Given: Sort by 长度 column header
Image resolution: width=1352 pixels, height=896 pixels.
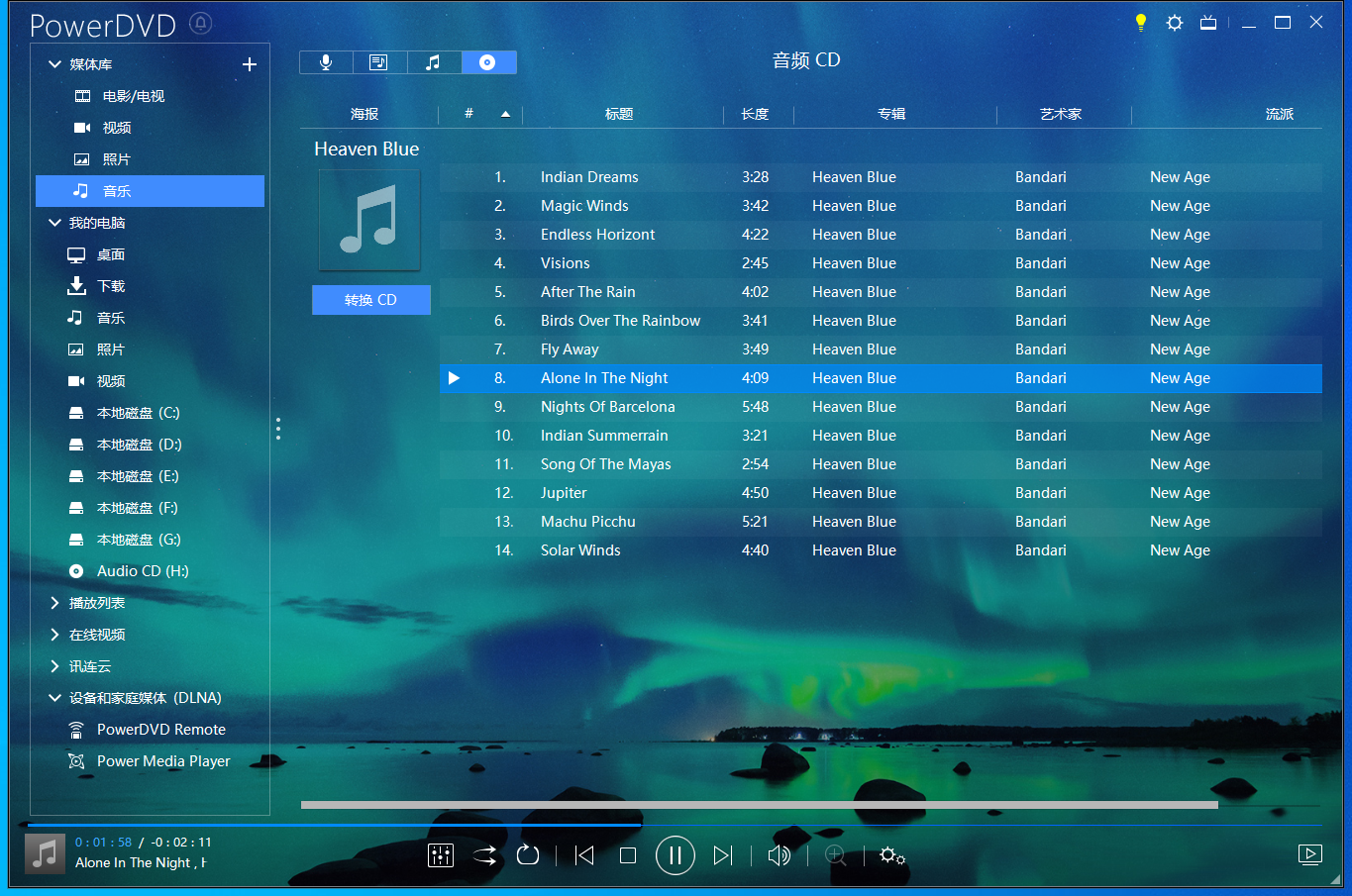Looking at the screenshot, I should click(x=755, y=114).
